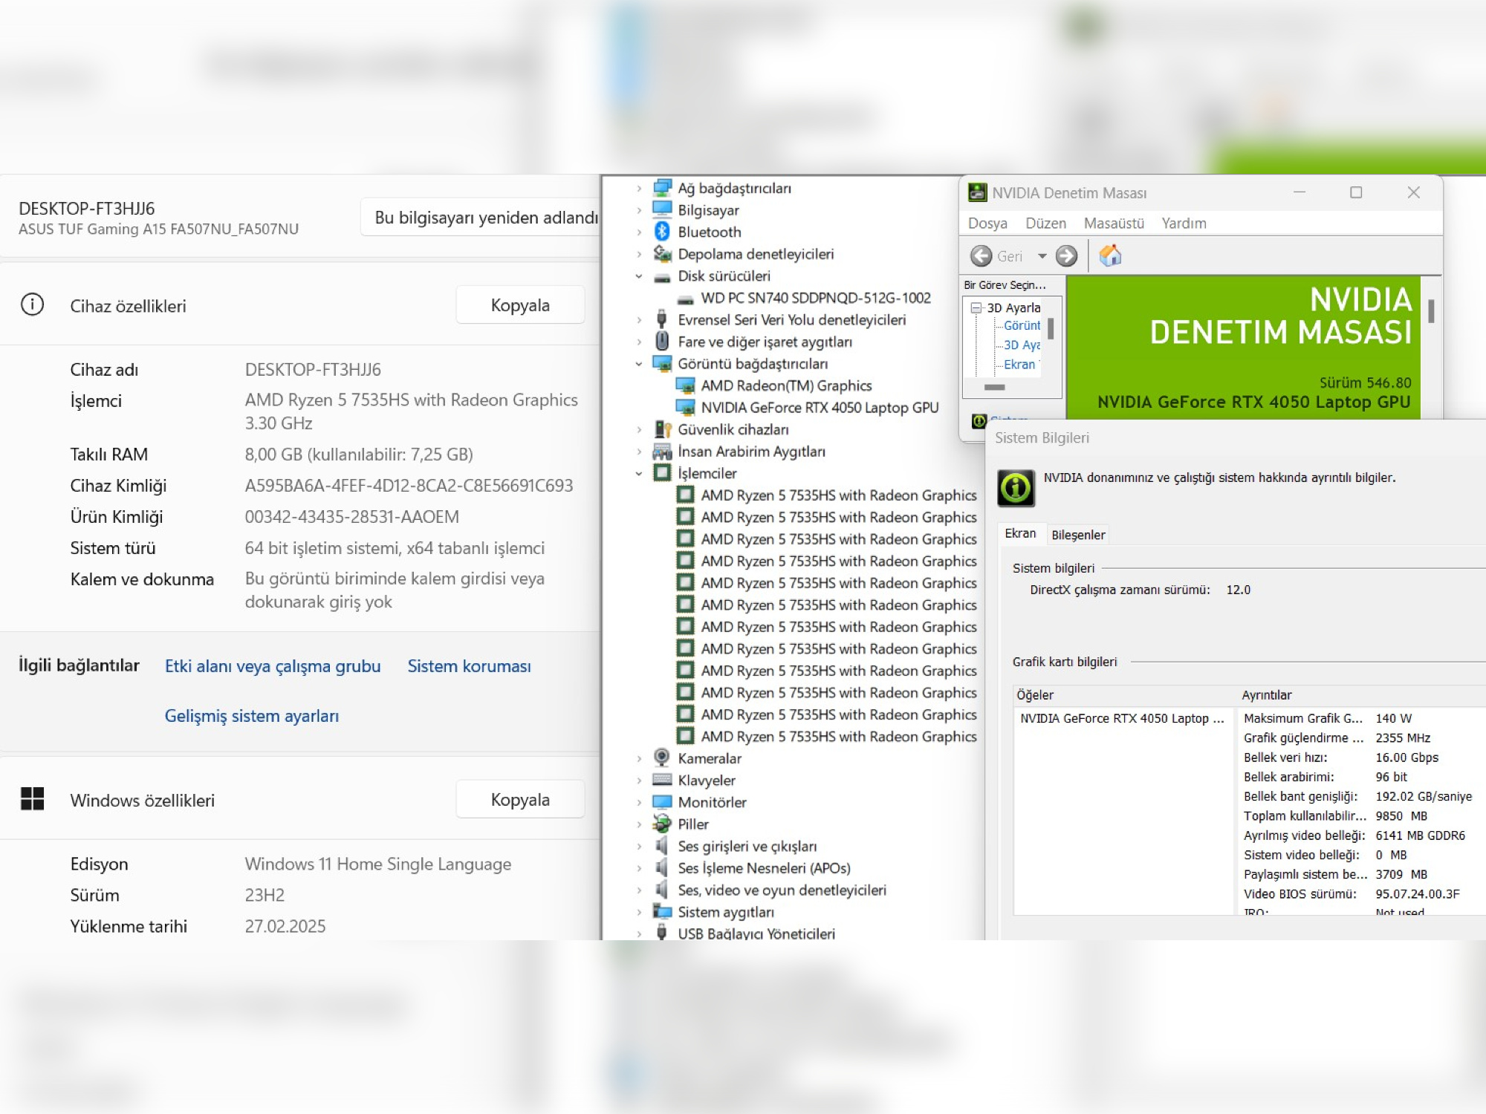
Task: Collapse the 3D Ayarla tree in NVIDIA panel
Action: [976, 307]
